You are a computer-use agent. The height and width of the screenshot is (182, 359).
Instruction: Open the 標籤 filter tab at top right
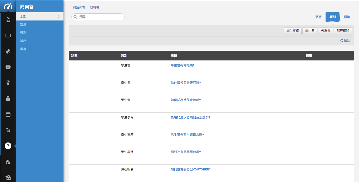[x=347, y=17]
